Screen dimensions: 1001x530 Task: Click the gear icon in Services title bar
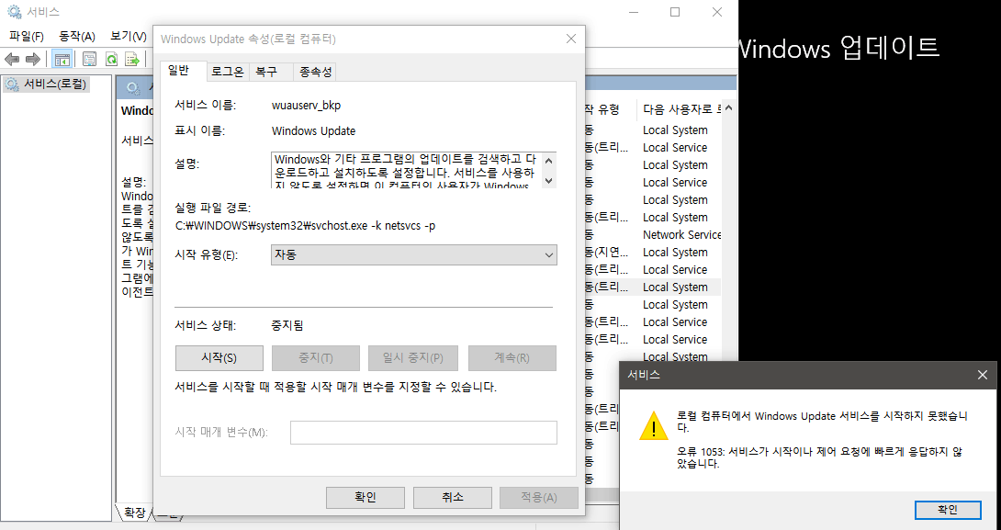(x=14, y=12)
